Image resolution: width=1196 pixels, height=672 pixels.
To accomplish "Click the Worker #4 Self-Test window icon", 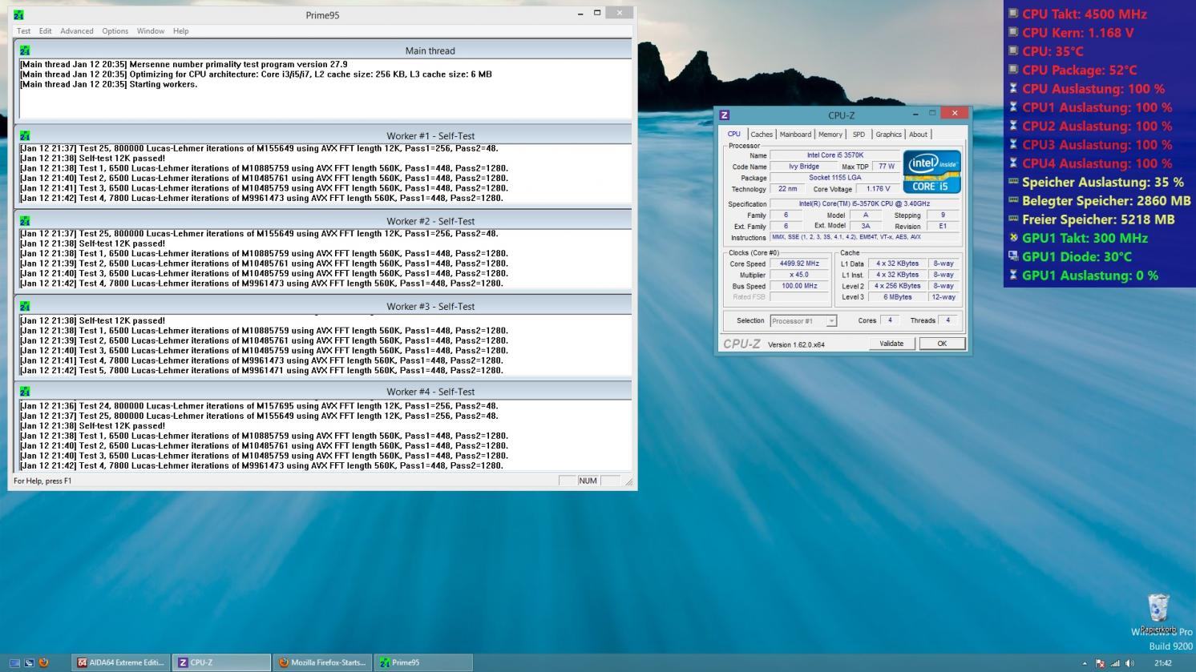I will (25, 392).
